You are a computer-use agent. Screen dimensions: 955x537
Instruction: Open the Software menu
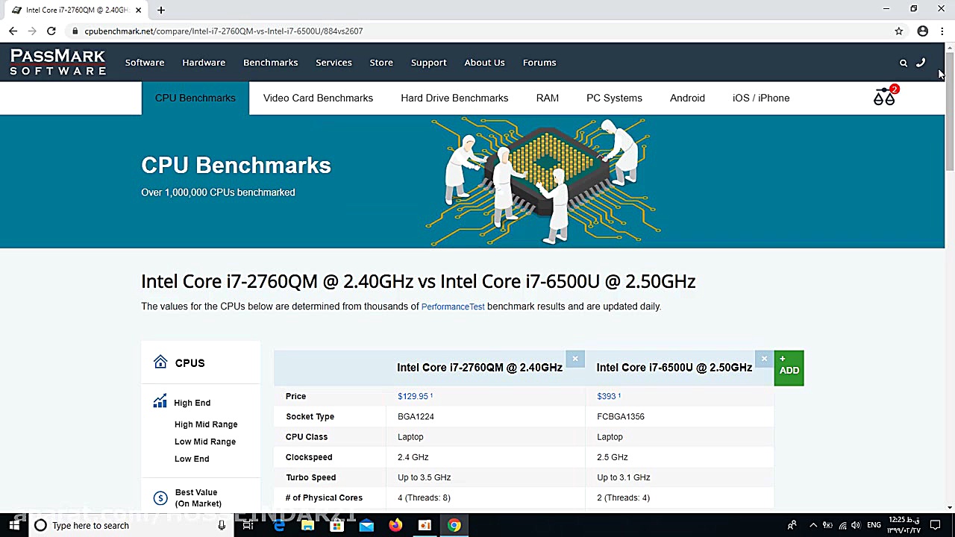145,63
